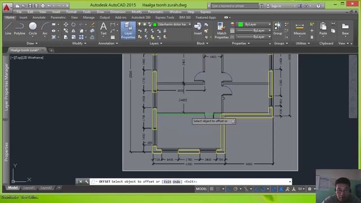
Task: Expand the Block panel
Action: [202, 43]
